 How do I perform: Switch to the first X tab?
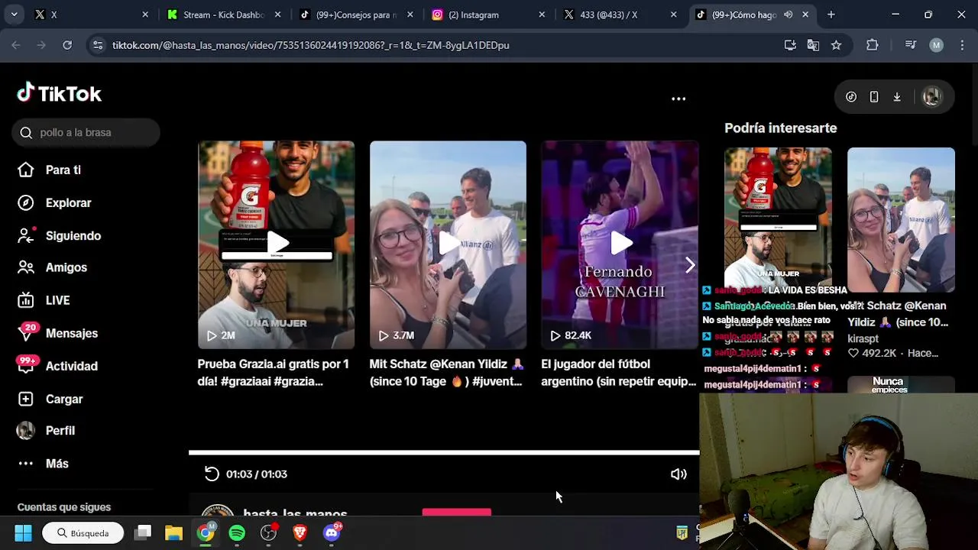tap(92, 15)
